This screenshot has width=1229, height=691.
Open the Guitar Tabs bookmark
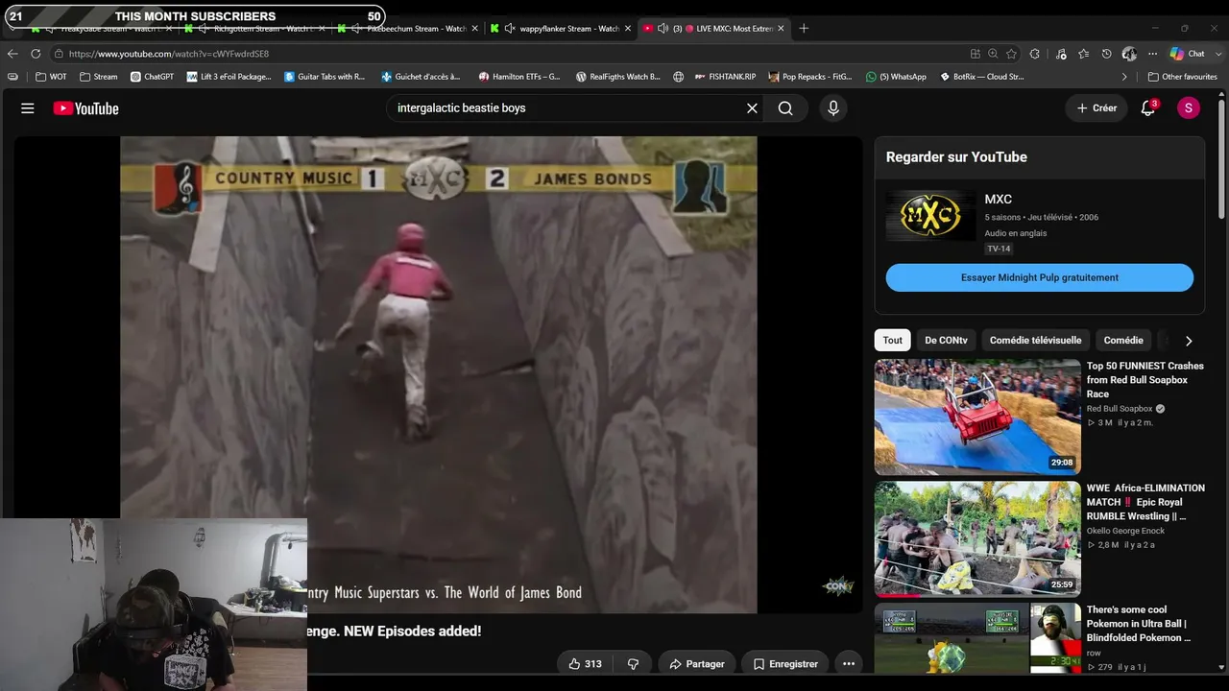(x=325, y=77)
